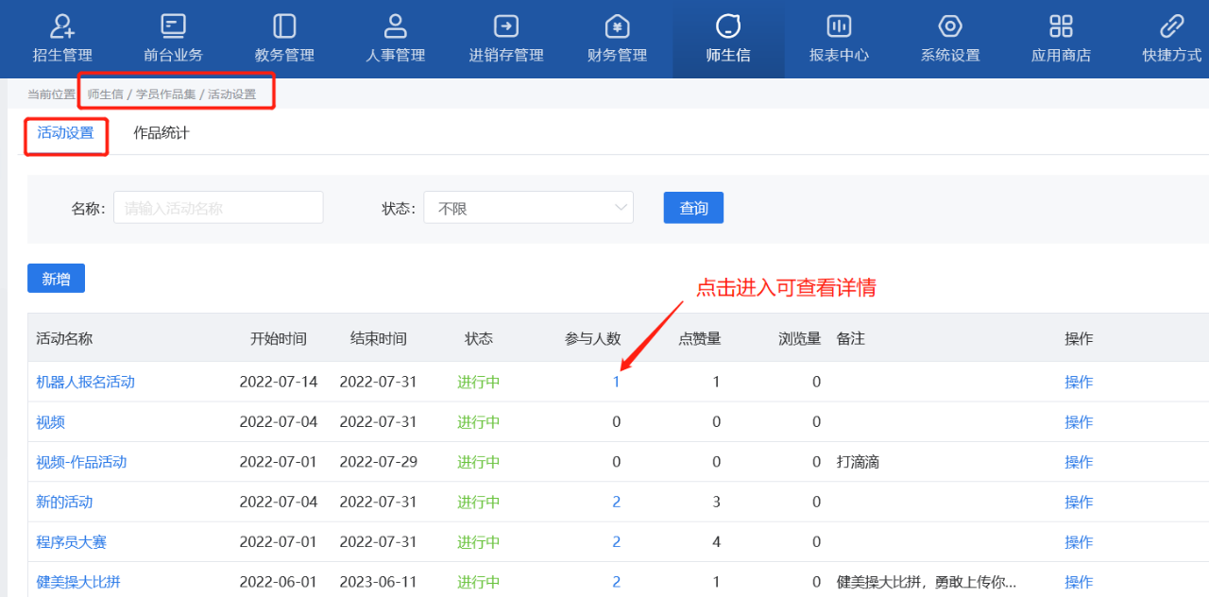The height and width of the screenshot is (597, 1209).
Task: Select the 活动设置 tab
Action: coord(66,133)
